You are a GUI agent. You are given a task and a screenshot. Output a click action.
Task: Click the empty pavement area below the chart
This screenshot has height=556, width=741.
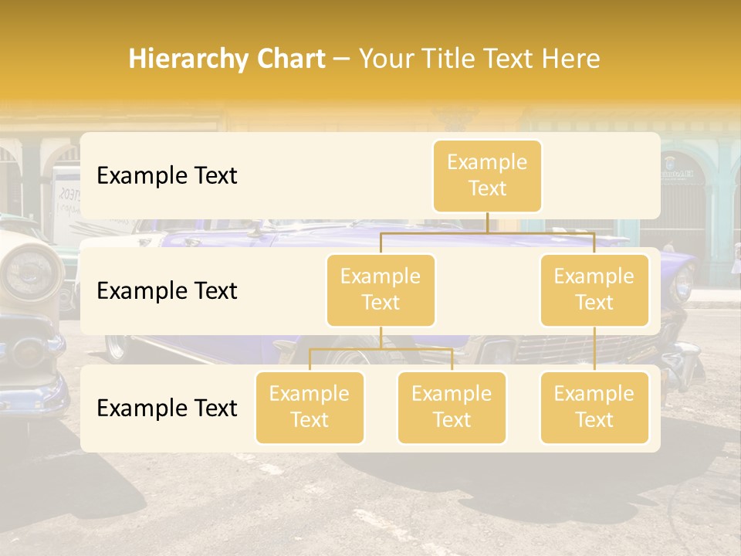tap(370, 502)
